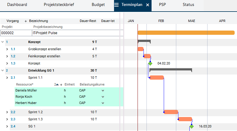Click the plus icon beside Ressource header
The width and height of the screenshot is (237, 131).
pyautogui.click(x=61, y=84)
